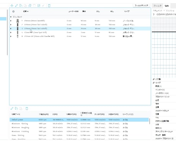Click the プロダクト リンク property
The width and height of the screenshot is (176, 145).
[x=162, y=97]
